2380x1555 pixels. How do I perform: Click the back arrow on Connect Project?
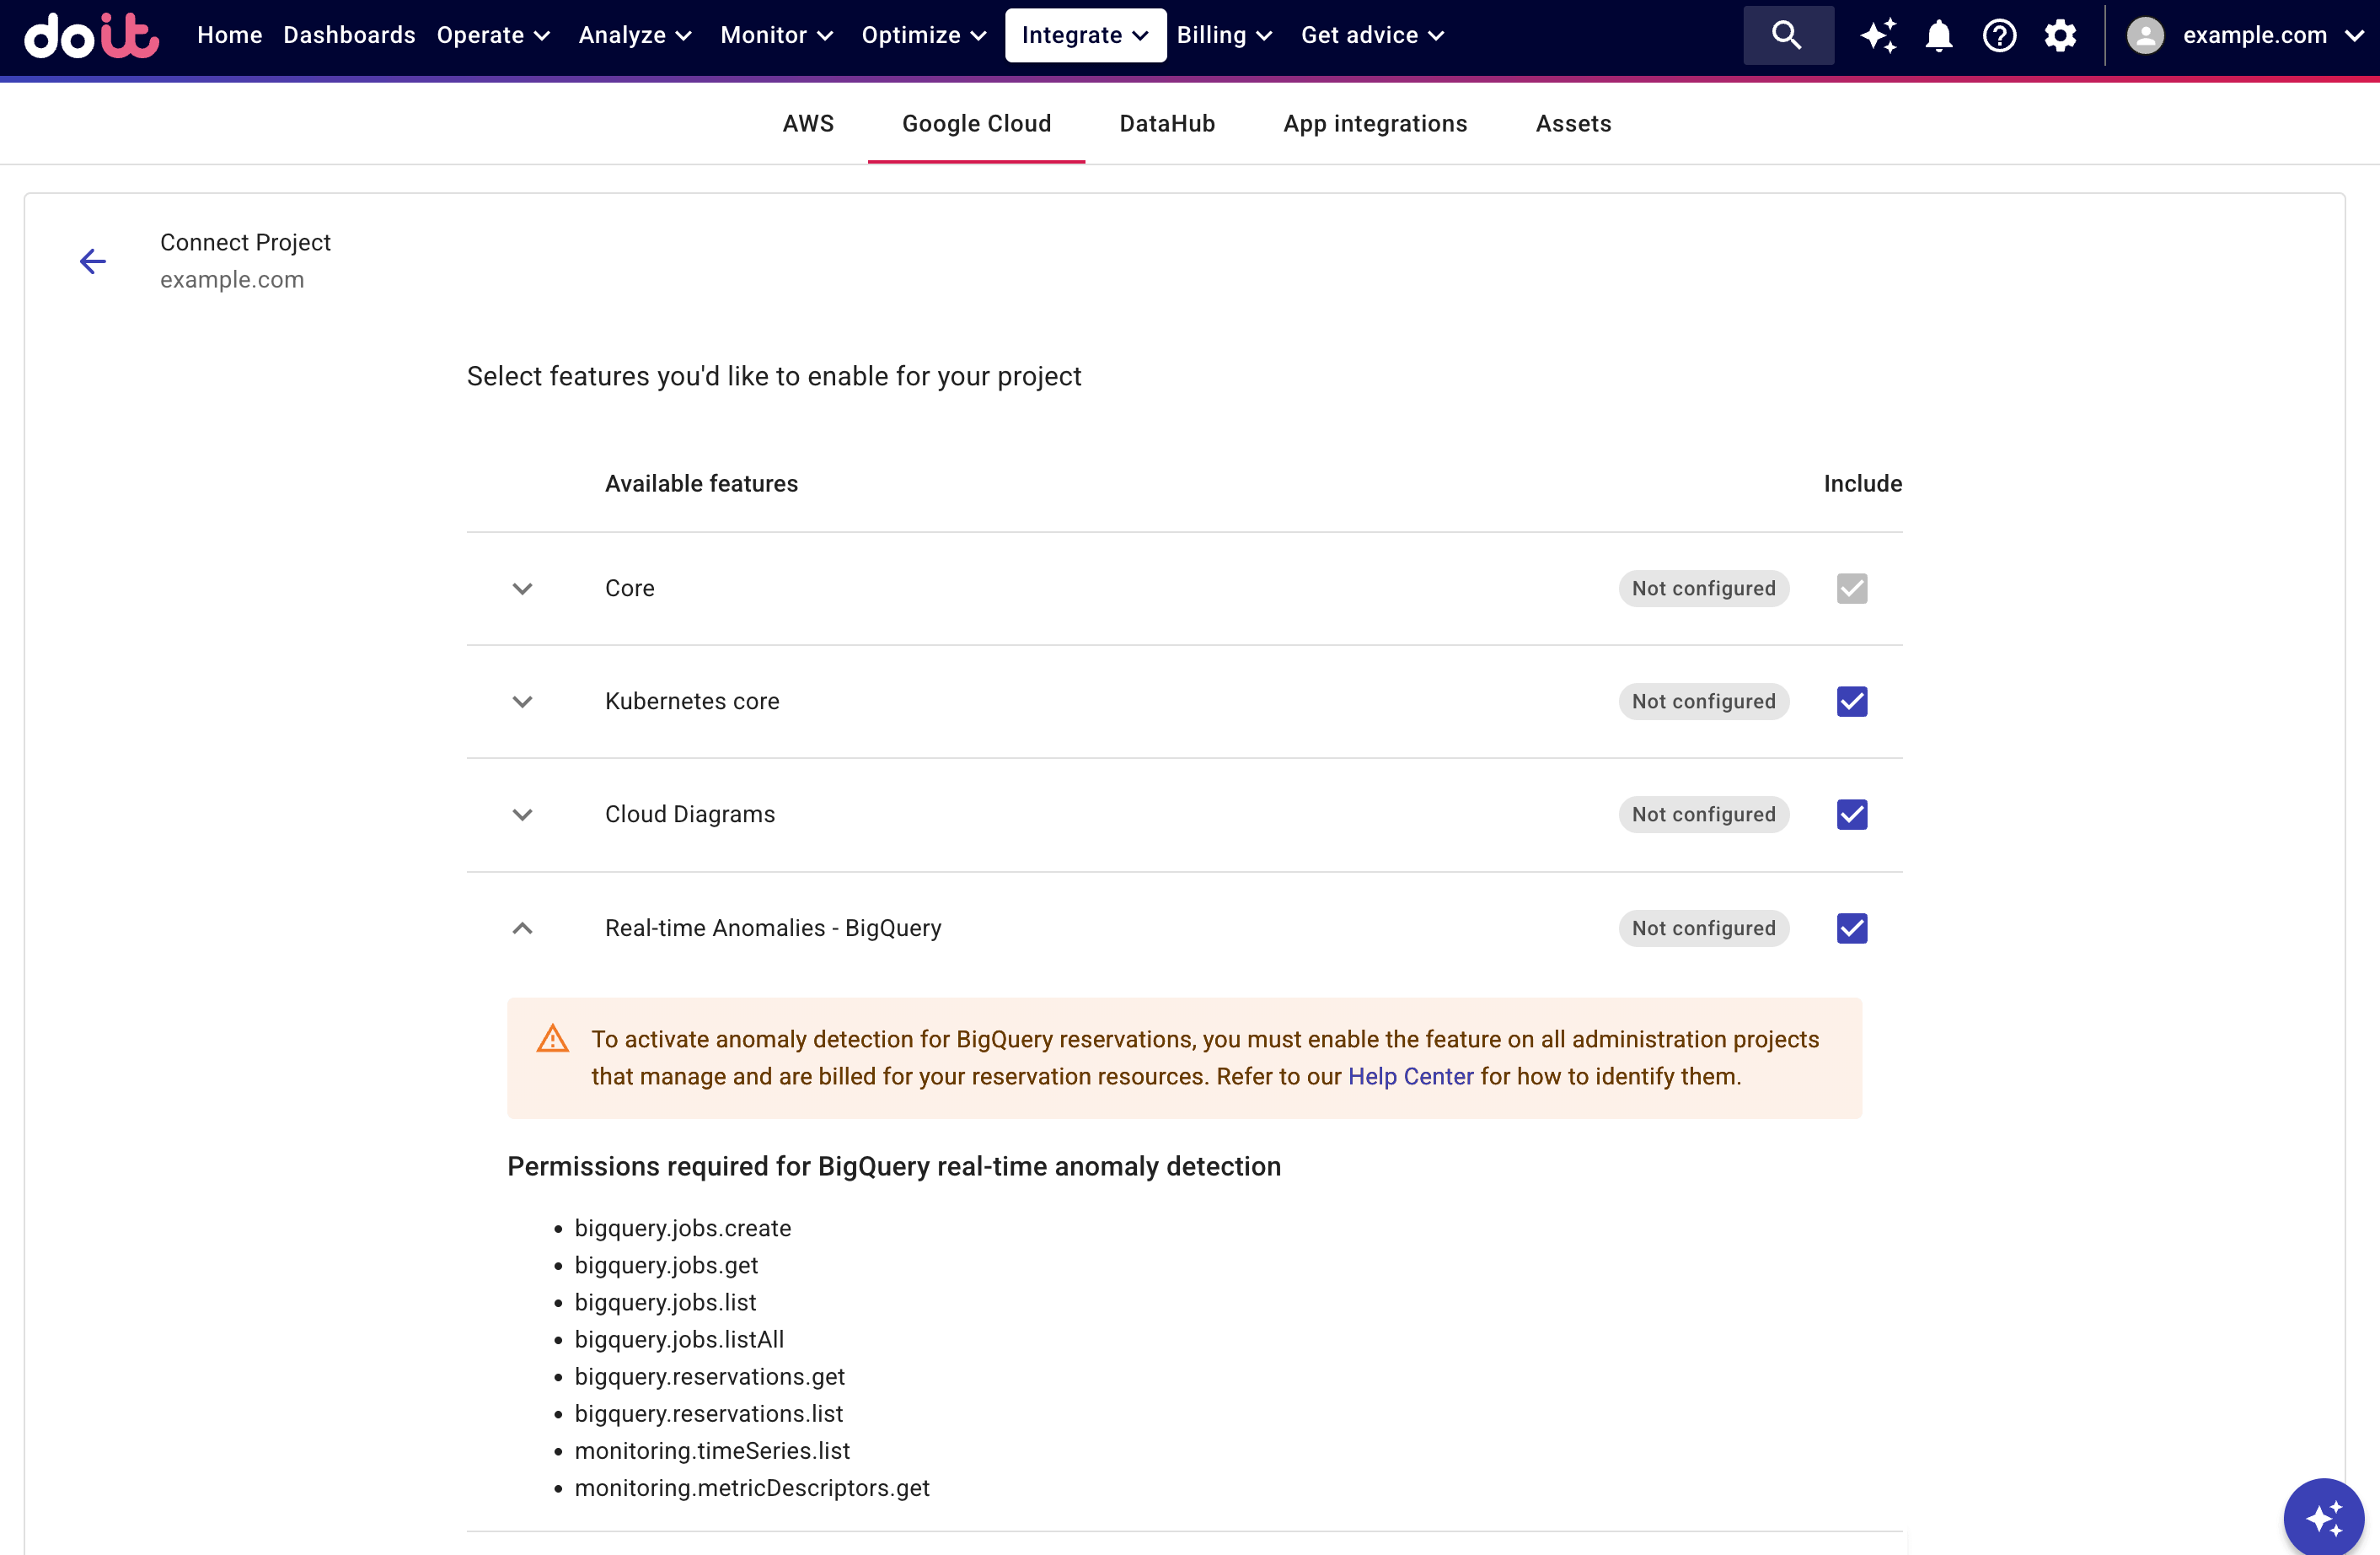[92, 261]
